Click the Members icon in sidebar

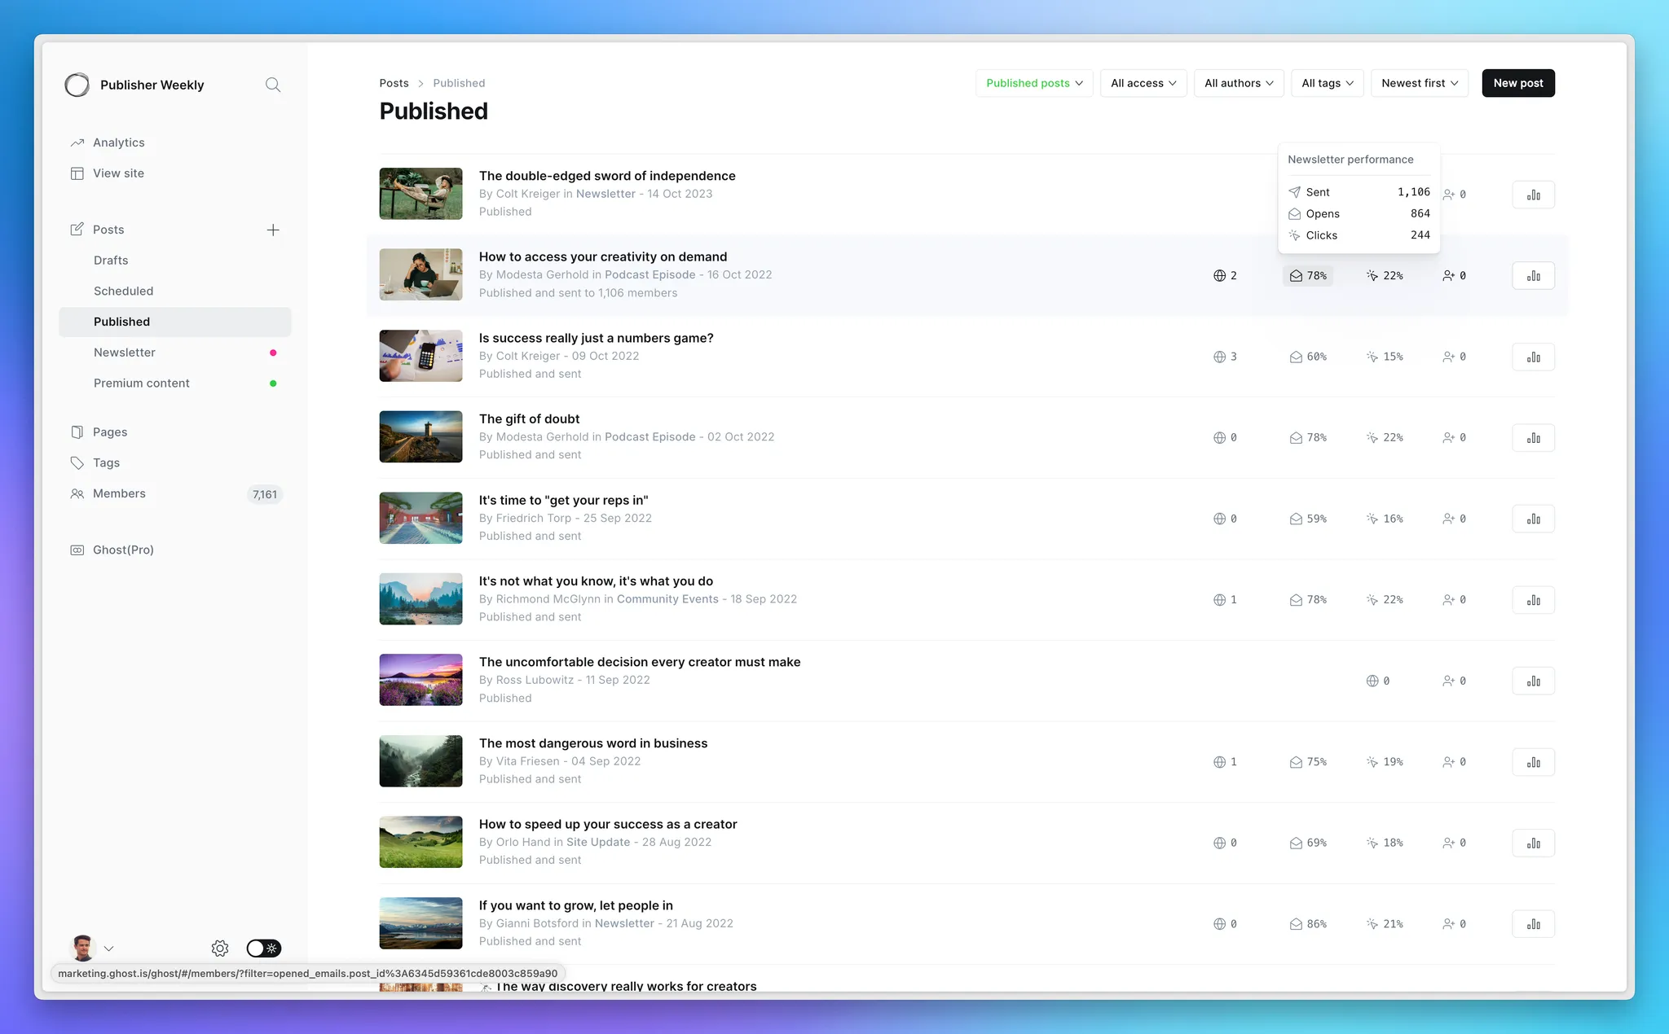pyautogui.click(x=77, y=493)
